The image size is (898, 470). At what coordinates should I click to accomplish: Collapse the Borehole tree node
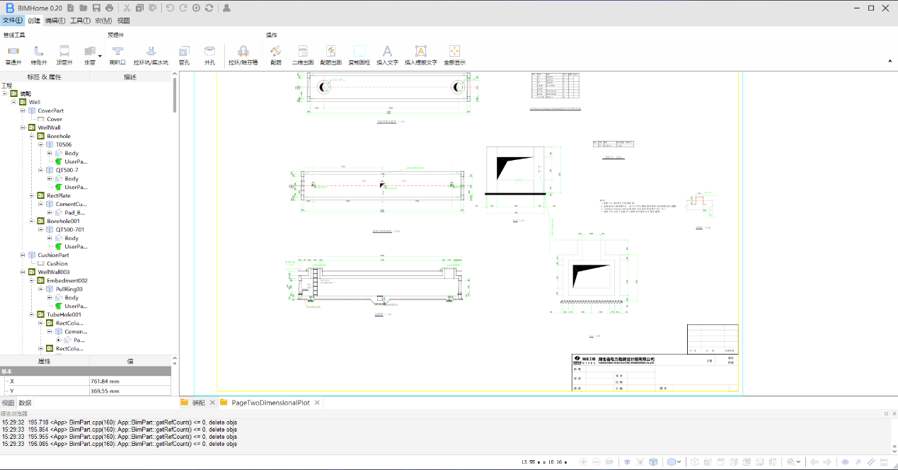(x=32, y=136)
